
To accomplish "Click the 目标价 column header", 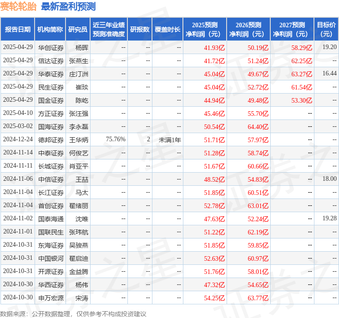I will point(326,30).
